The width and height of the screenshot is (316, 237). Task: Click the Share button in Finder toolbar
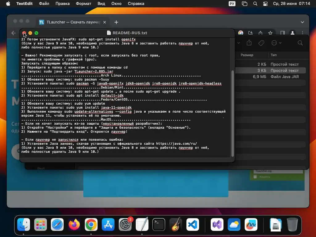[x=249, y=43]
